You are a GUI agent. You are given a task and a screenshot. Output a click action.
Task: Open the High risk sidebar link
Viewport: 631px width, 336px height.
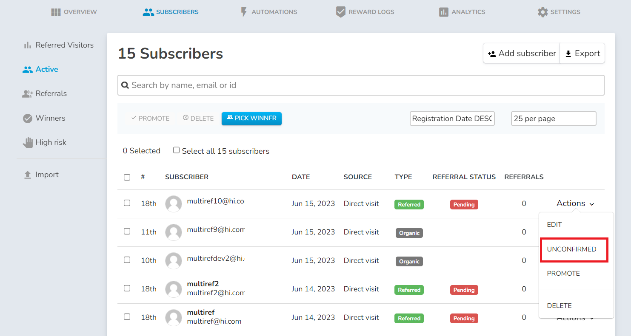tap(45, 143)
